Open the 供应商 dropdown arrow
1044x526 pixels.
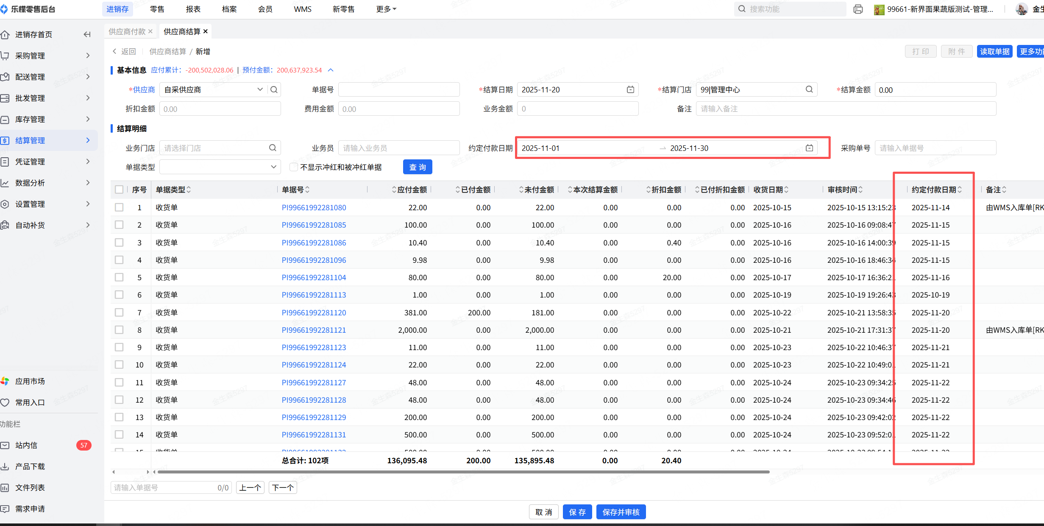pyautogui.click(x=260, y=89)
